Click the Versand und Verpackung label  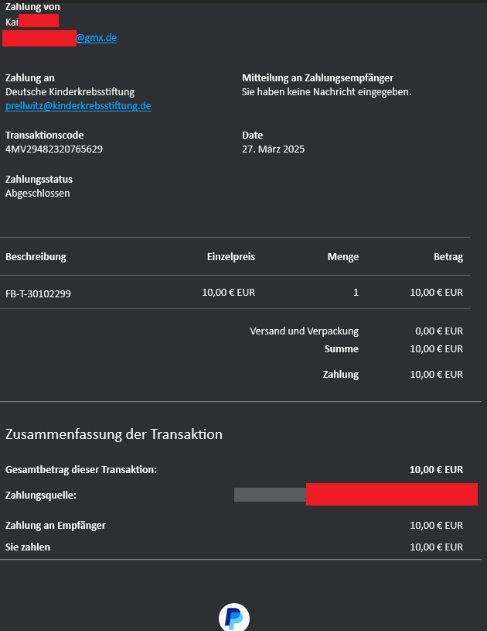pyautogui.click(x=304, y=331)
